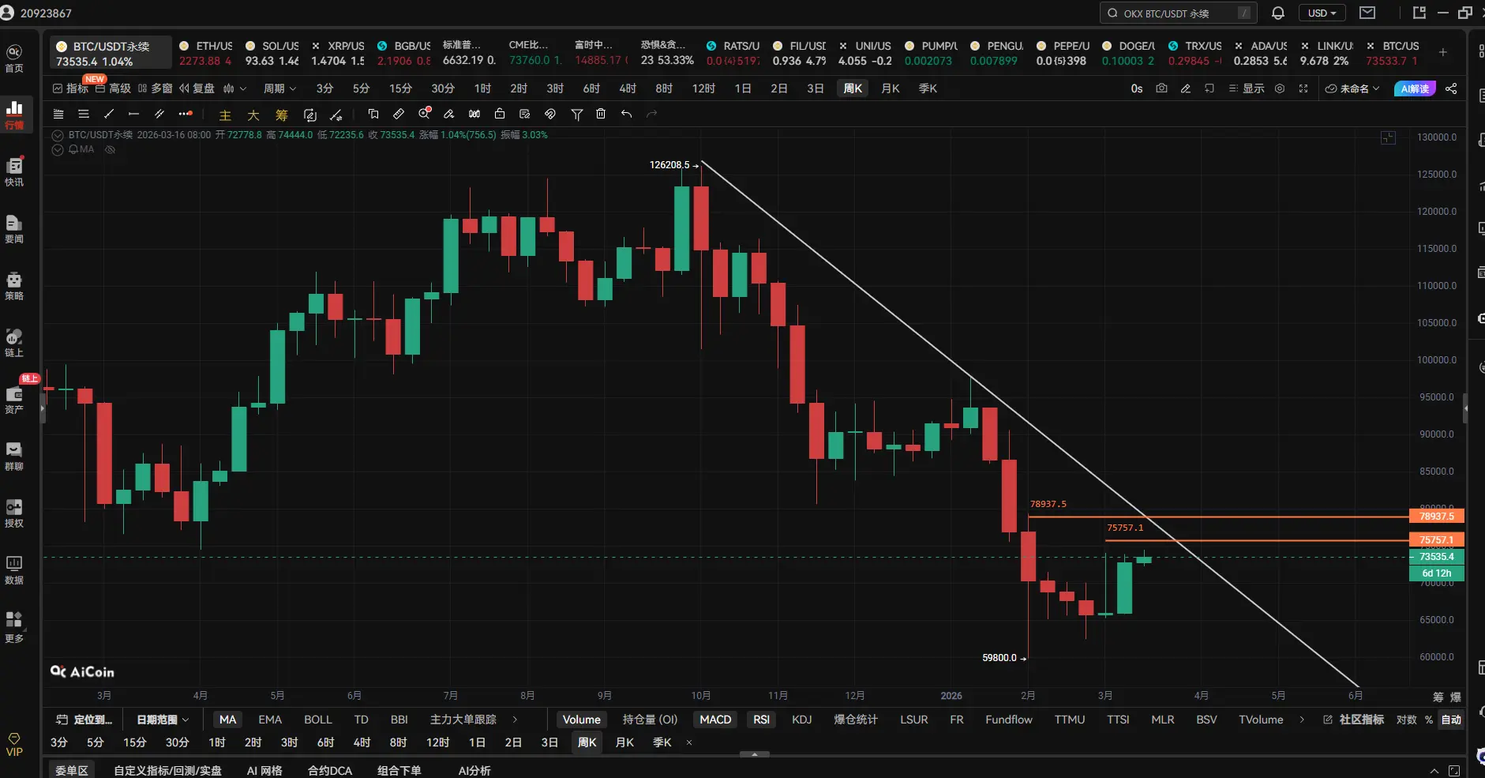This screenshot has width=1485, height=778.
Task: Toggle the MA main-chart indicator button
Action: (x=227, y=720)
